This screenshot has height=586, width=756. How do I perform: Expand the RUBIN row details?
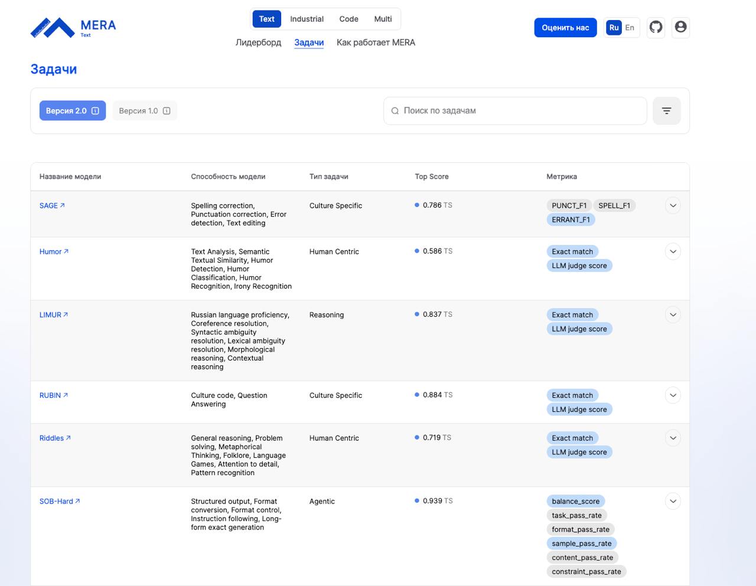click(x=673, y=395)
